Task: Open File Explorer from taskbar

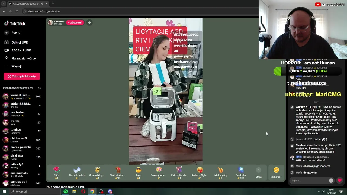Action: pos(74,191)
